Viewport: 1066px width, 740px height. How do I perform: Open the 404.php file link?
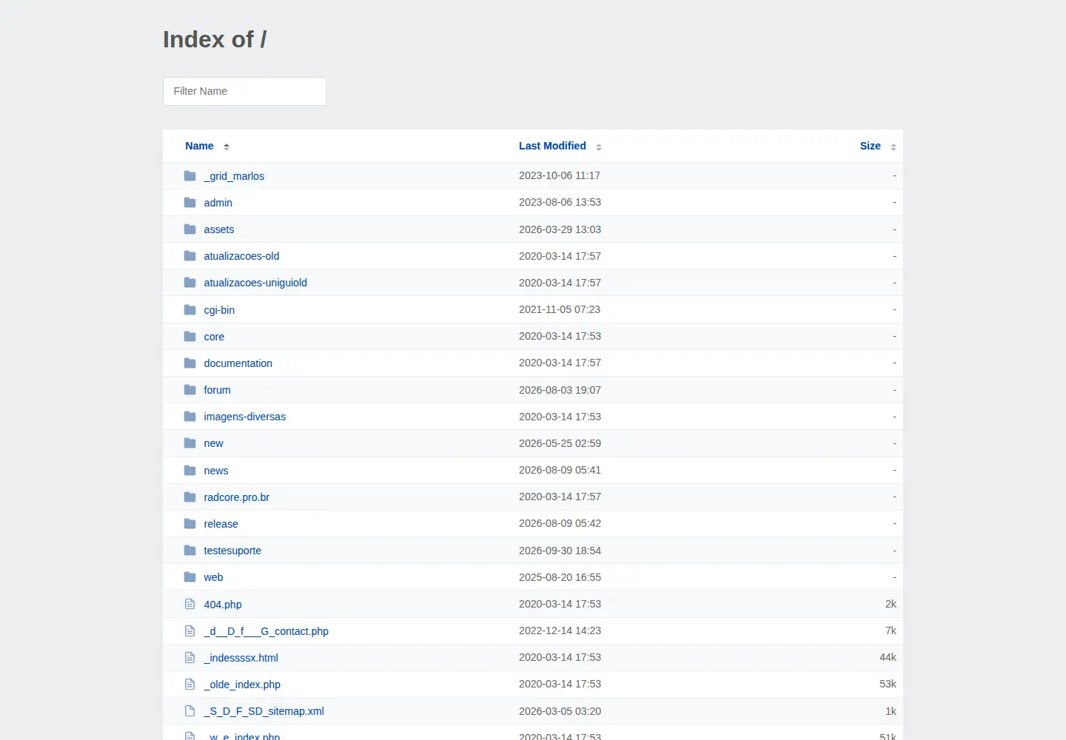(223, 605)
